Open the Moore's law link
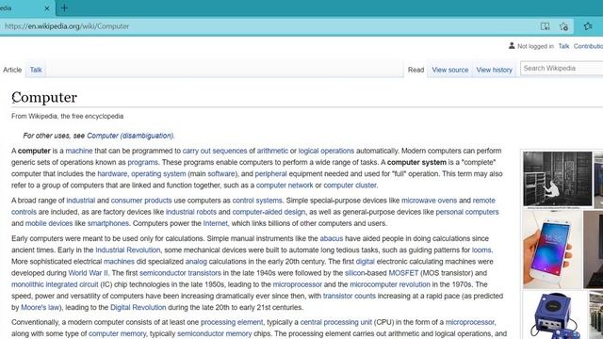 tap(40, 308)
